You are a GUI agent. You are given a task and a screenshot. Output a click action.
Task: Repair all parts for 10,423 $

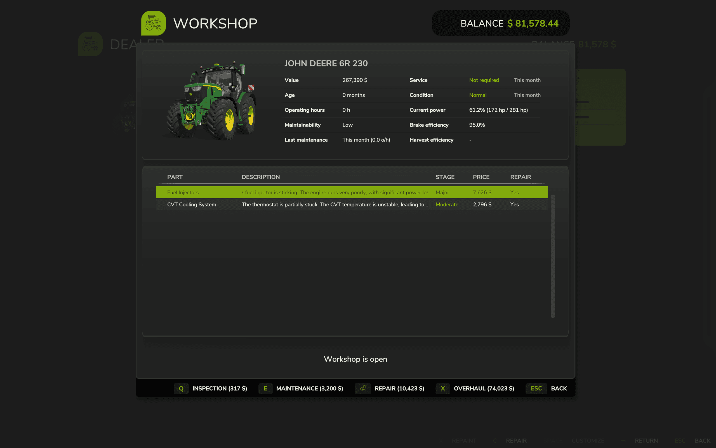(x=399, y=388)
